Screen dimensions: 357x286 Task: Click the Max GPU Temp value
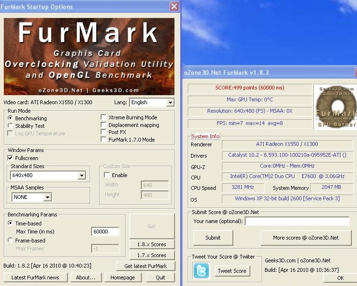tap(250, 99)
